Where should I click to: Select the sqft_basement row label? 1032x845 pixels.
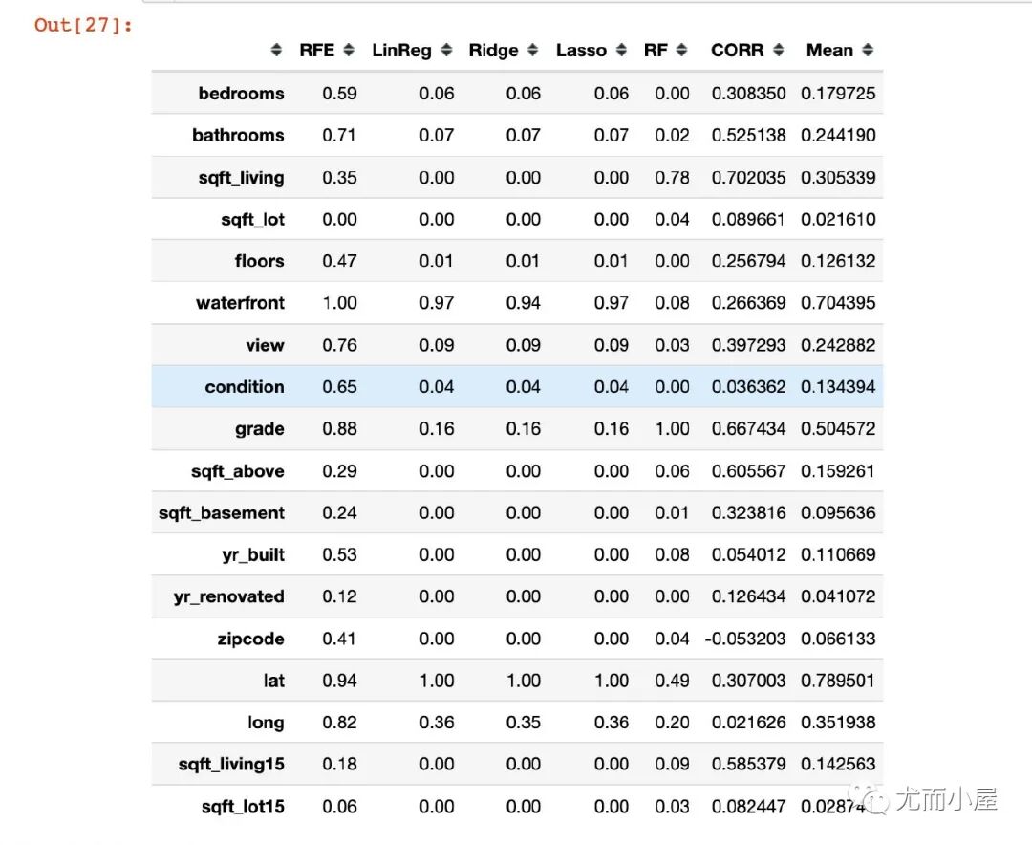tap(222, 512)
